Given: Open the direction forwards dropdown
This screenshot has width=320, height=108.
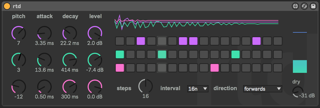Looking at the screenshot, I should (263, 89).
